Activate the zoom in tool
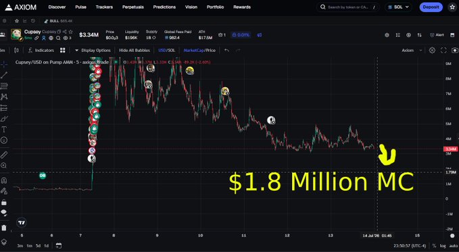Image resolution: width=459 pixels, height=252 pixels. click(x=4, y=166)
